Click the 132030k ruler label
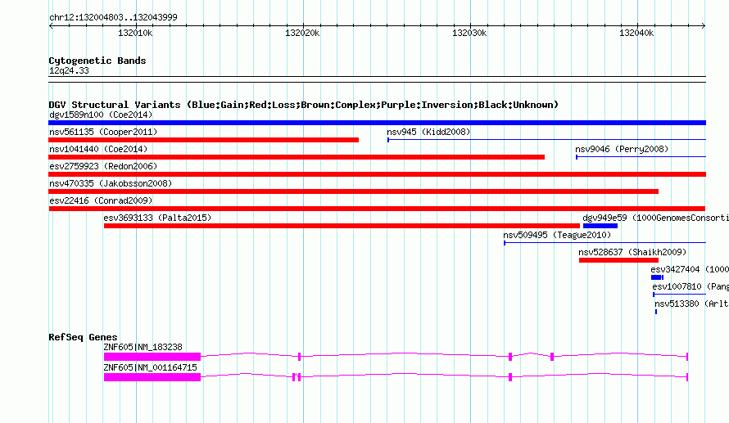Viewport: 729px width, 423px height. pos(469,33)
